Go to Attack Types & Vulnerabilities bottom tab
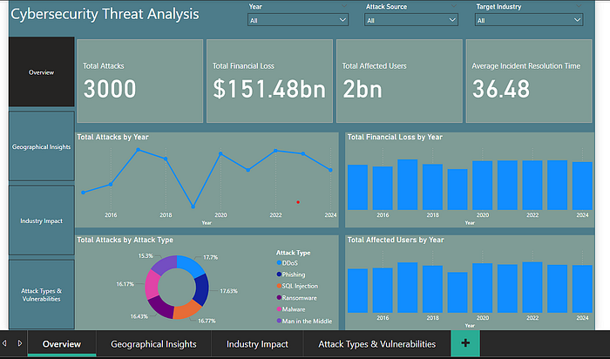 (x=376, y=344)
